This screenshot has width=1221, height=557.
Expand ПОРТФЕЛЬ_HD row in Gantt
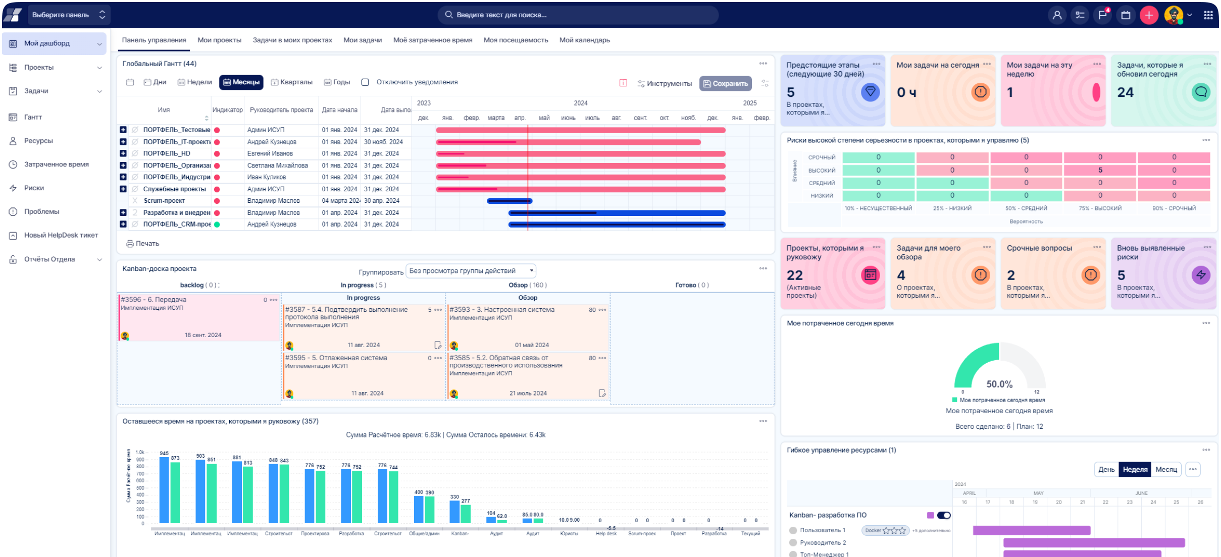(123, 153)
